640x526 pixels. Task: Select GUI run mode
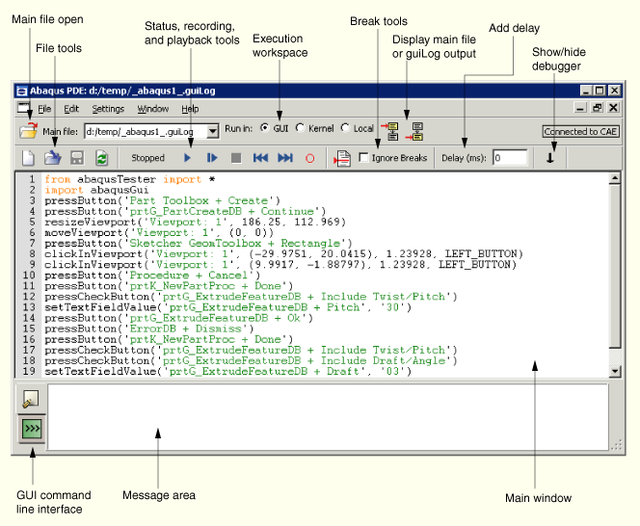pos(264,128)
